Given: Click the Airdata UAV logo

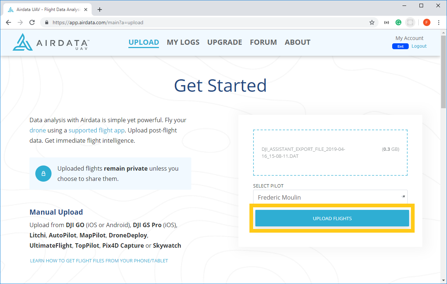Looking at the screenshot, I should tap(51, 42).
